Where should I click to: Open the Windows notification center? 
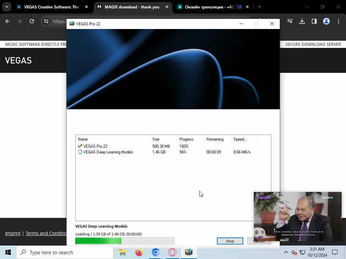[335, 252]
